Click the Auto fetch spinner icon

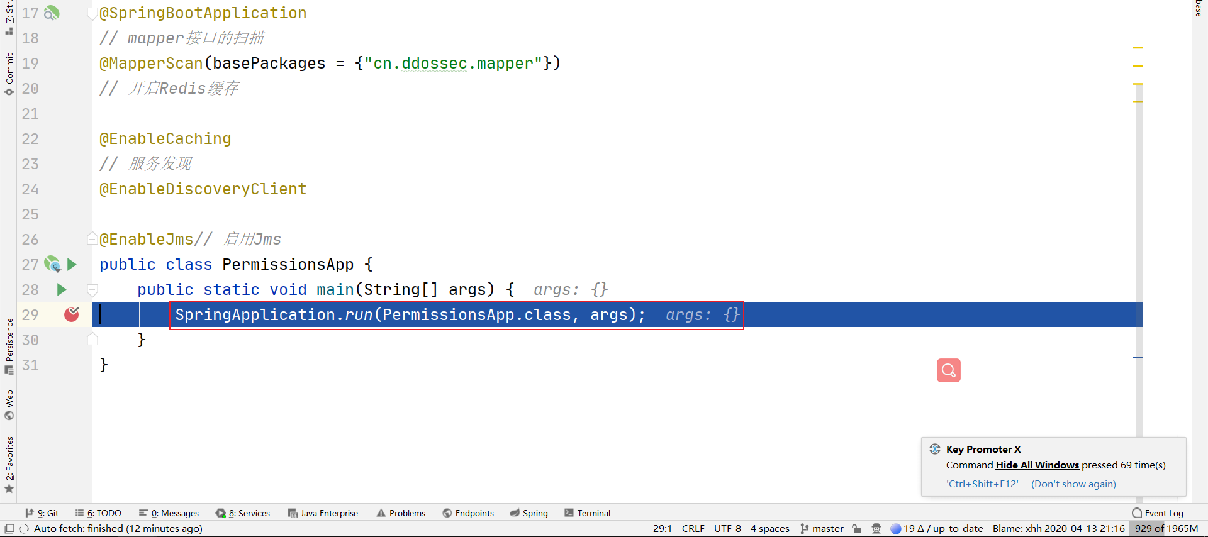click(x=24, y=529)
